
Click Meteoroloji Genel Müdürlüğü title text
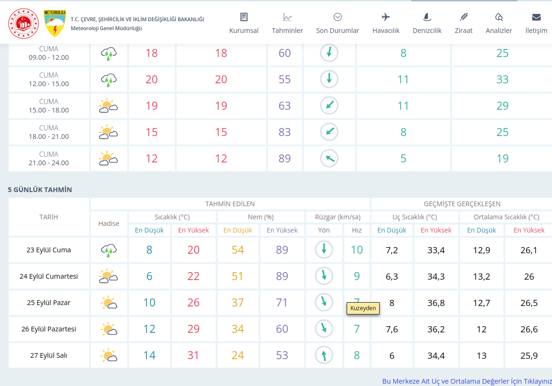[106, 28]
